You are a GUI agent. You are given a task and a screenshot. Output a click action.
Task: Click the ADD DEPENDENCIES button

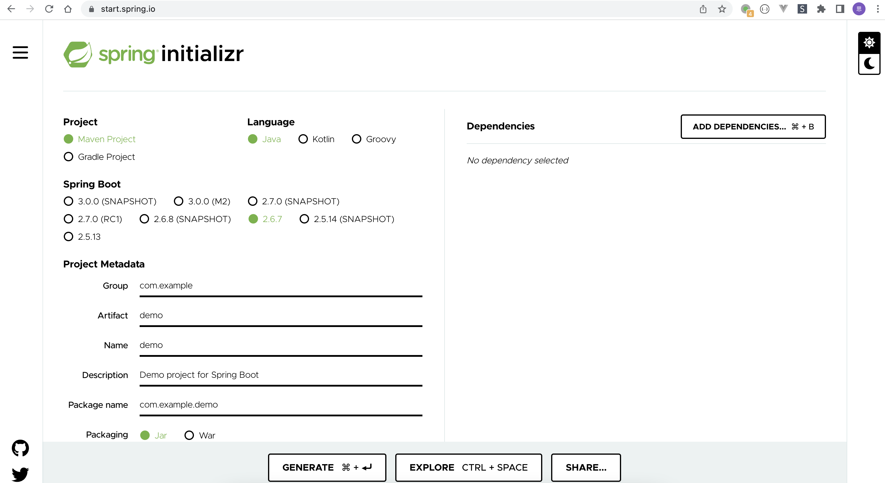point(753,127)
